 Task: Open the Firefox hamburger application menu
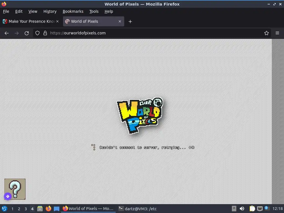[277, 33]
